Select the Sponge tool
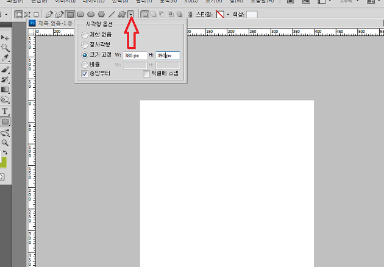Viewport: 384px width, 267px height. [5, 99]
